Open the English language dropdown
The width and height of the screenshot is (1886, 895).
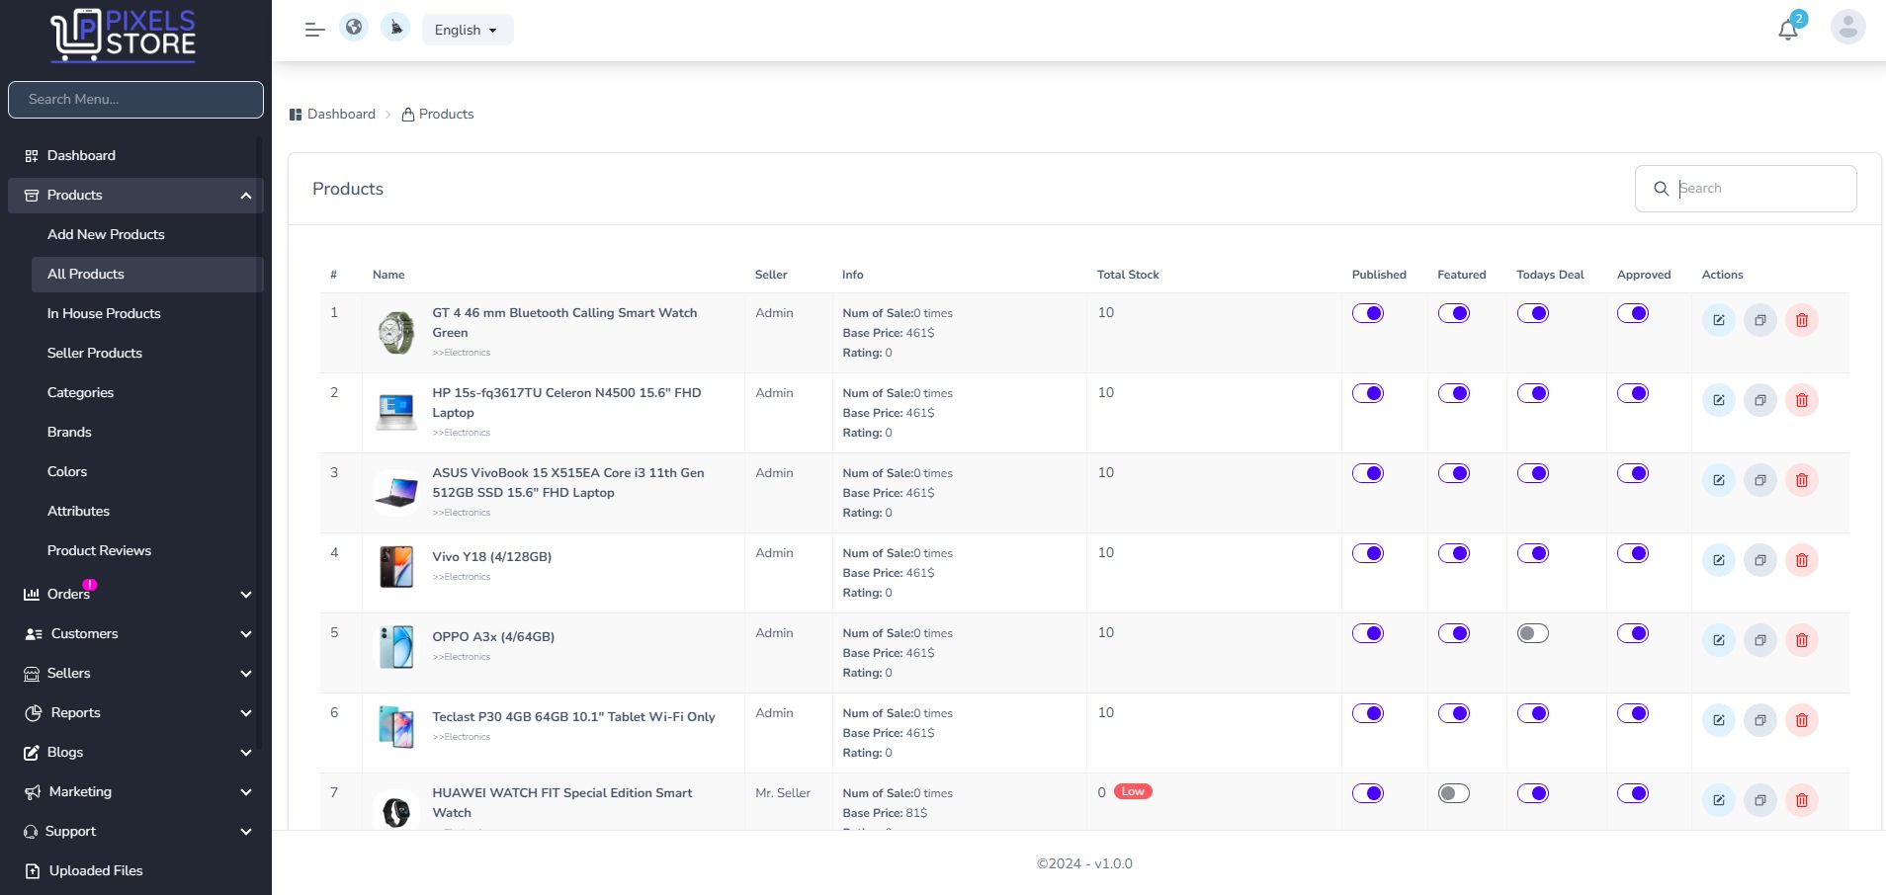tap(467, 30)
